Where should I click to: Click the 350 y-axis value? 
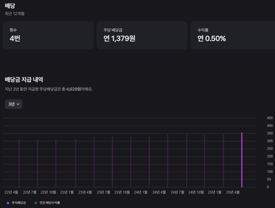point(270,133)
